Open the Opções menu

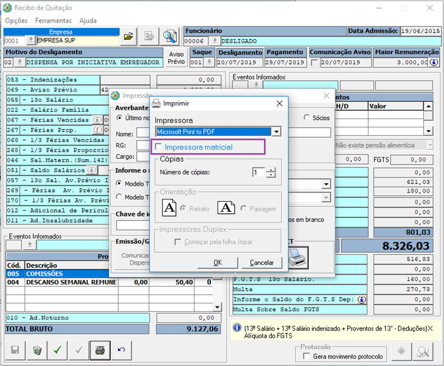click(x=16, y=21)
